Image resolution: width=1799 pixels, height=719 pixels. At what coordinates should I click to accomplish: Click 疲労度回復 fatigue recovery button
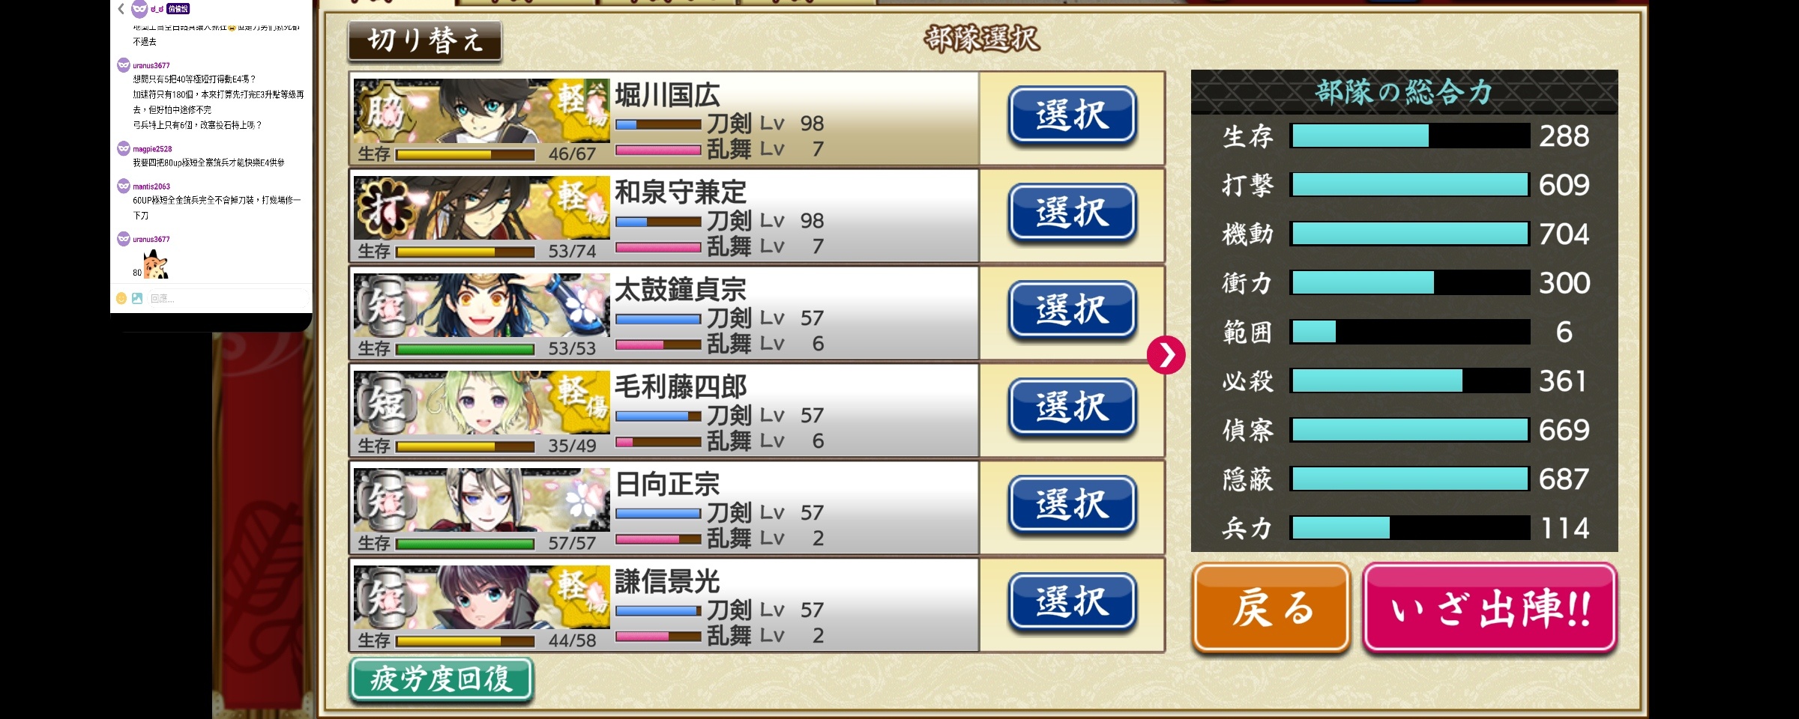coord(442,680)
